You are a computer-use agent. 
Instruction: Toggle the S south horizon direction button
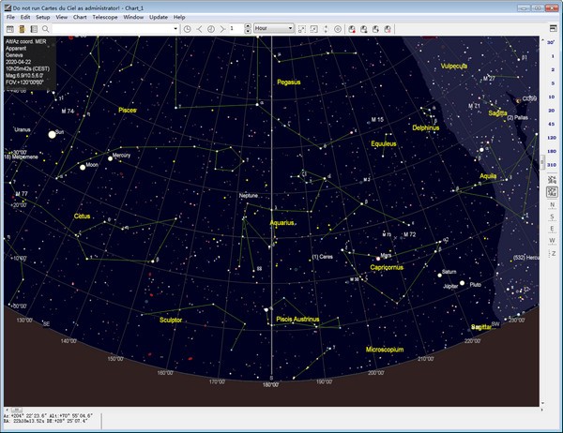553,216
